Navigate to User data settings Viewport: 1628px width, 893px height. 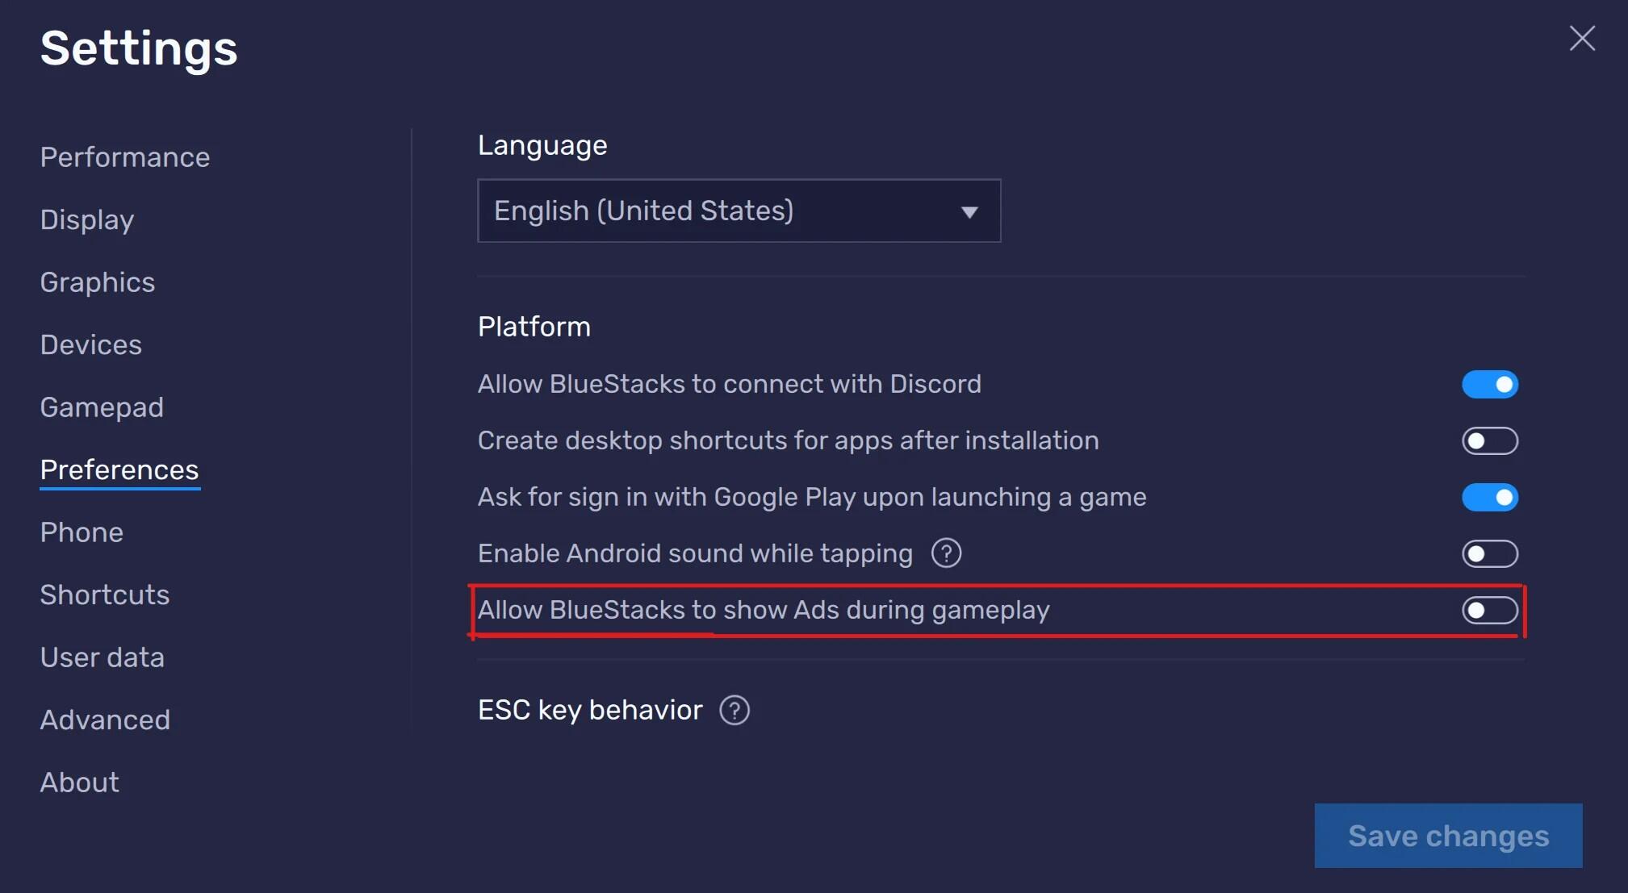[x=103, y=657]
